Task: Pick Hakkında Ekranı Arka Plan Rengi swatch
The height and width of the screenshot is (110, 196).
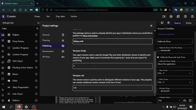Action: [159, 51]
